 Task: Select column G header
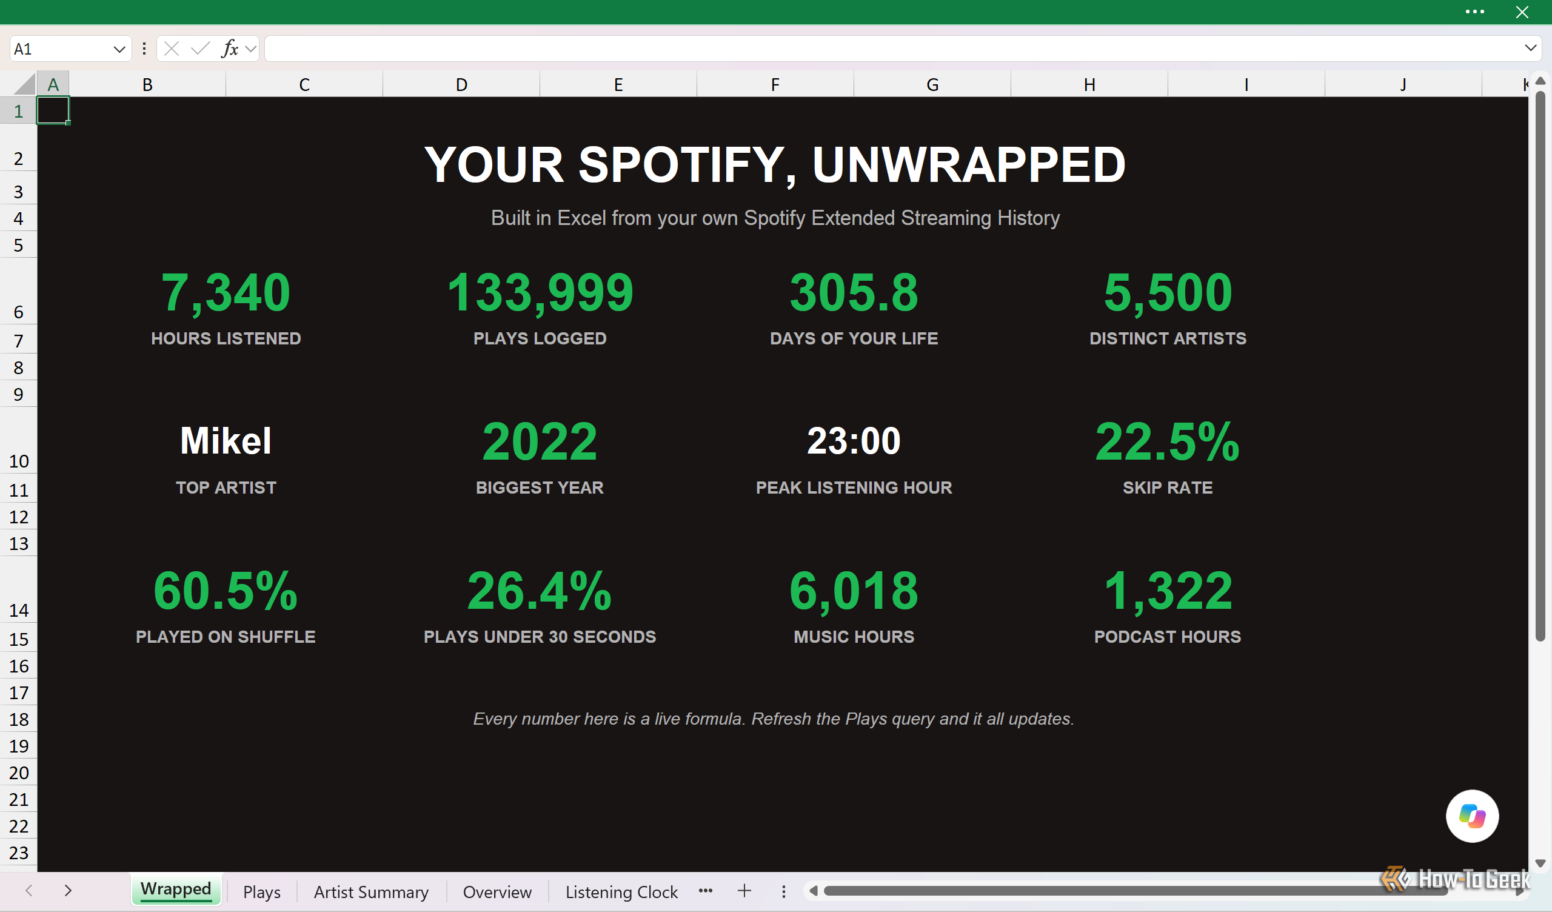[x=932, y=84]
